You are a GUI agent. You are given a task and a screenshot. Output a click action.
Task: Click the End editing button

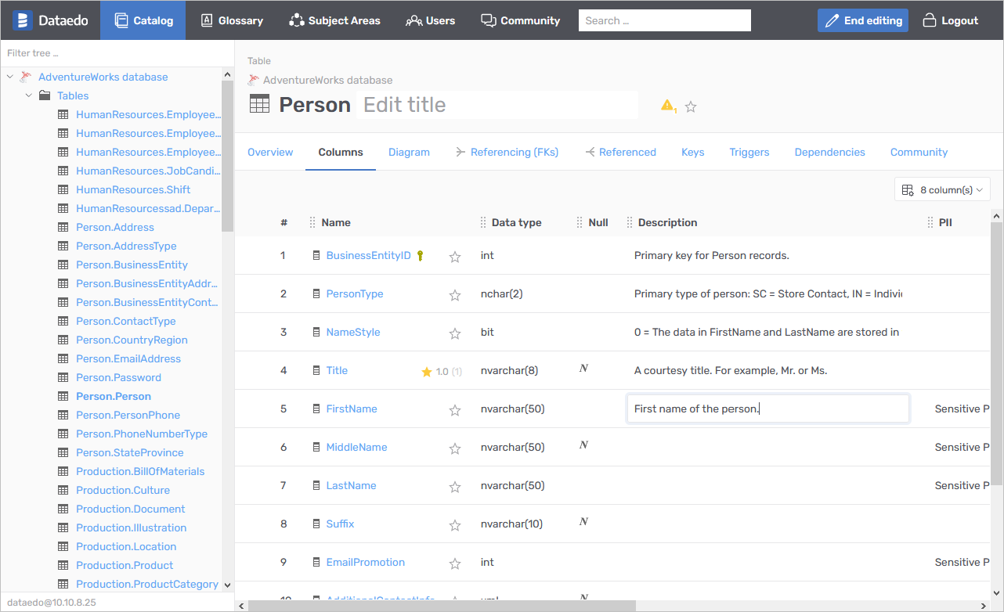pos(862,20)
